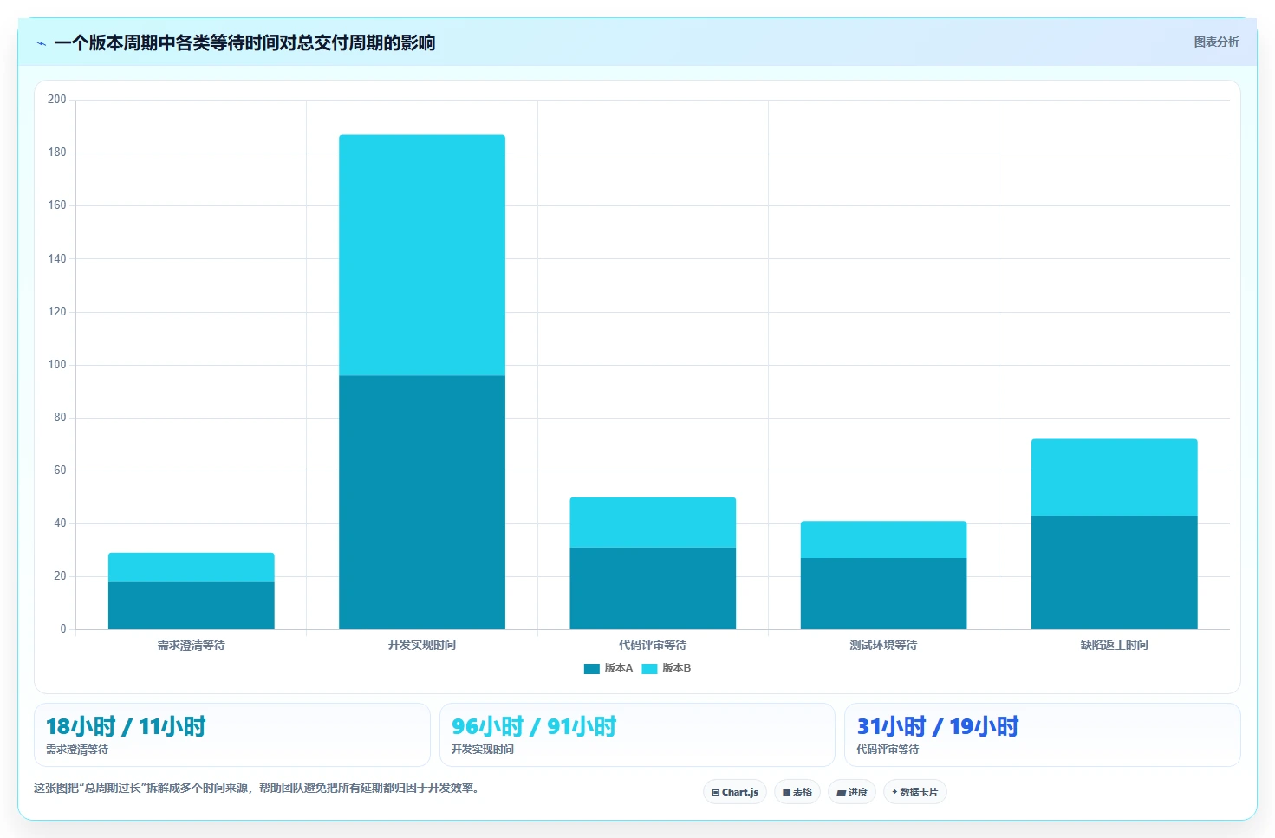
Task: Click the 需求澄清等待 x-axis label
Action: [x=192, y=645]
